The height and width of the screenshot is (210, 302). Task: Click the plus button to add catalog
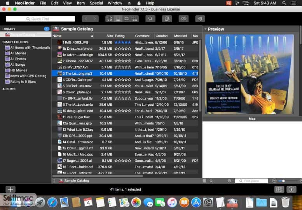click(x=10, y=189)
